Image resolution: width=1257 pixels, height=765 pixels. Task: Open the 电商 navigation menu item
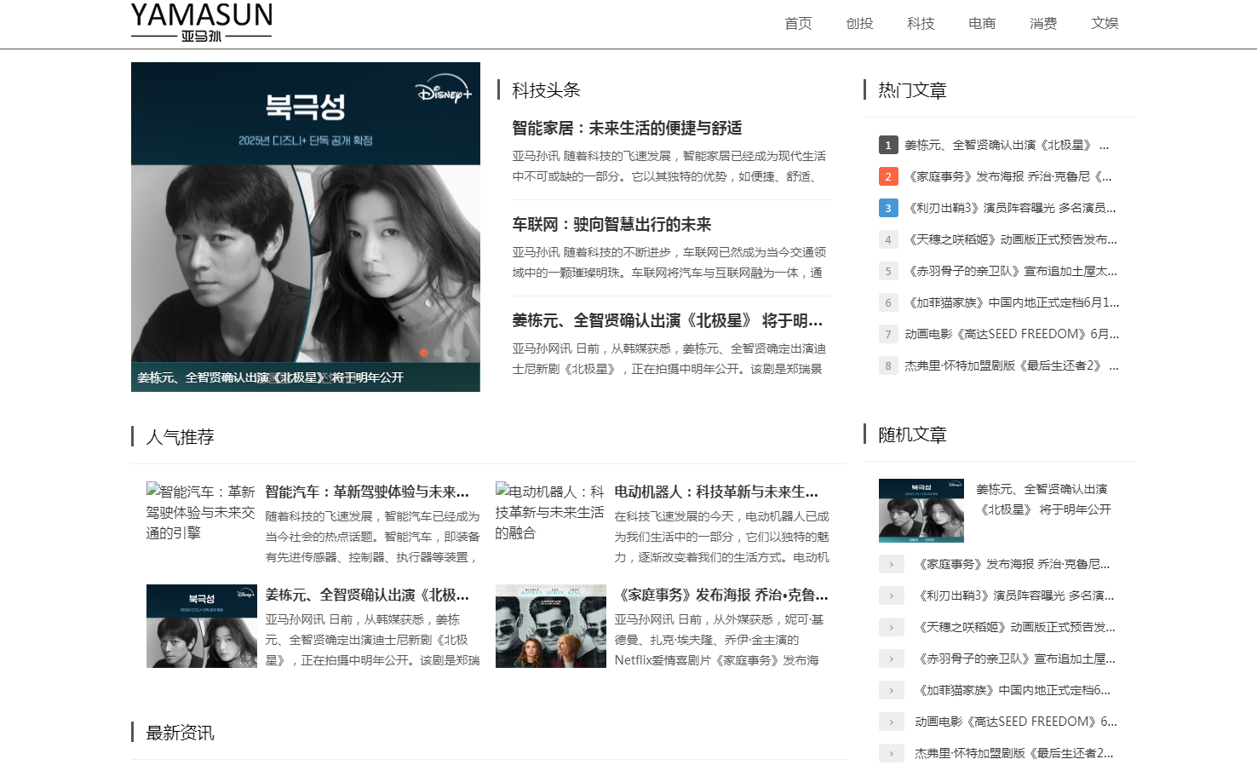click(982, 24)
